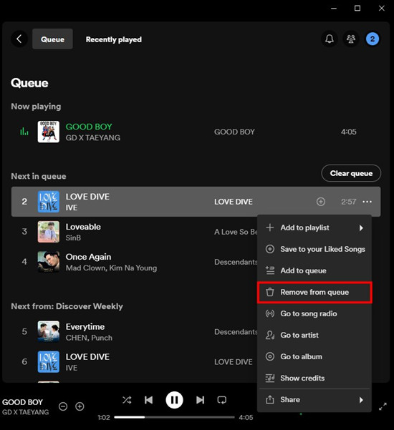Select the Once Again track title
Viewport: 394px width, 430px height.
pyautogui.click(x=88, y=257)
